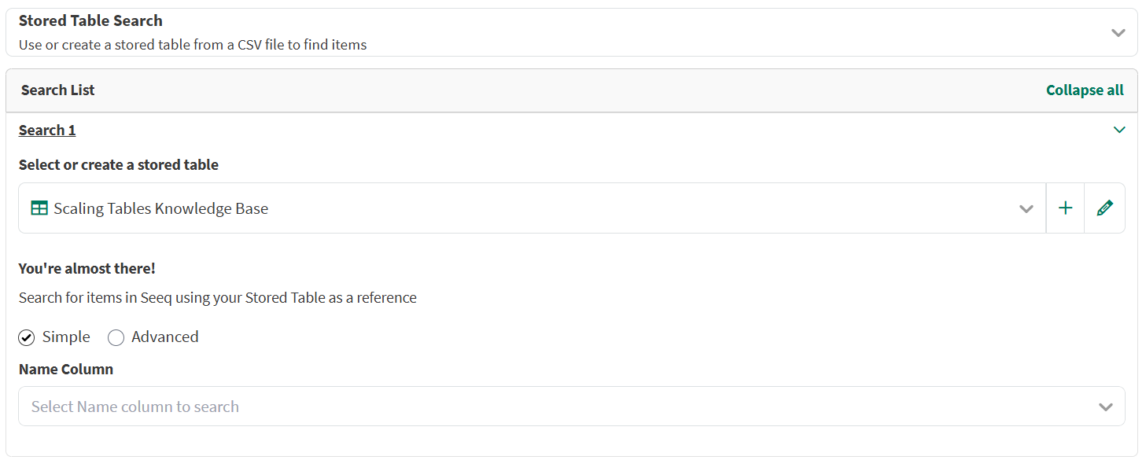
Task: Click the teal chevron next to Search 1
Action: point(1119,130)
